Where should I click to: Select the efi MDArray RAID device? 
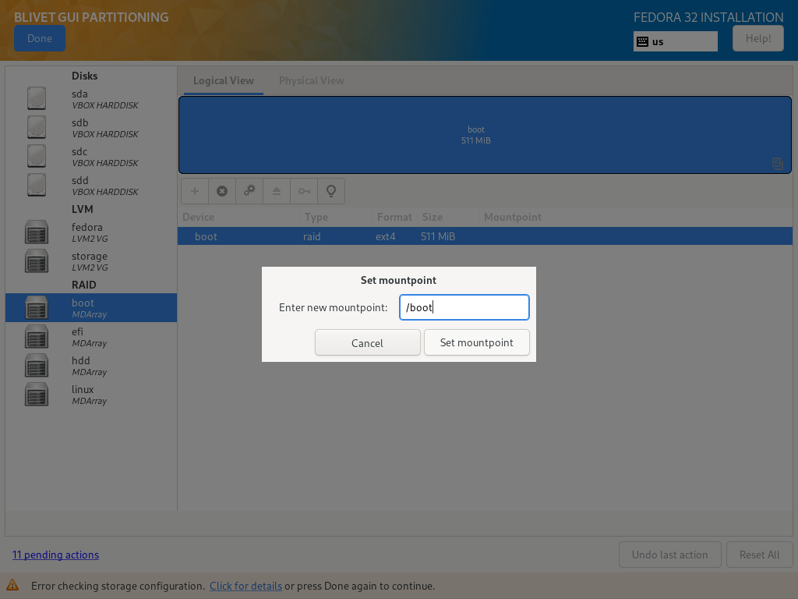[90, 336]
